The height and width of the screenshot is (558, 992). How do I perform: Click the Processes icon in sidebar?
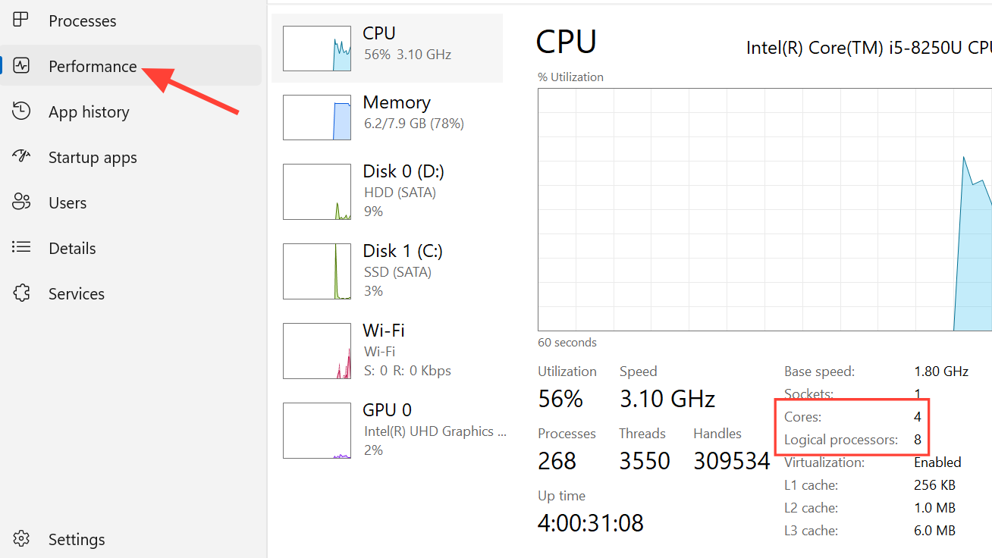21,20
